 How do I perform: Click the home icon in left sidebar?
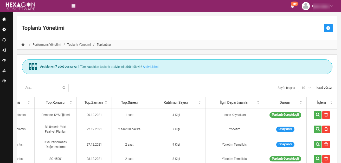point(4,19)
